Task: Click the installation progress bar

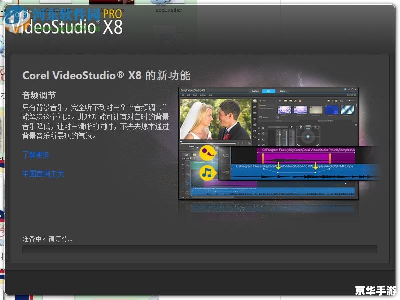Action: [x=199, y=249]
